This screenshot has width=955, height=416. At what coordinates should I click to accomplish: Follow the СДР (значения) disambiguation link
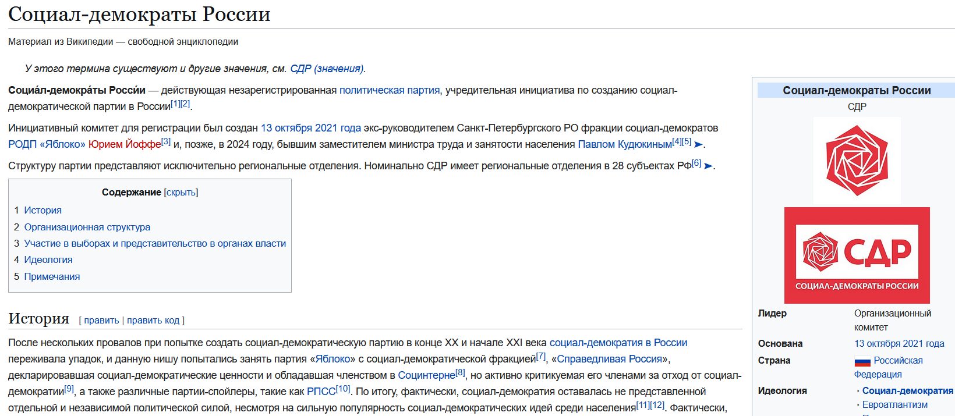[x=327, y=69]
